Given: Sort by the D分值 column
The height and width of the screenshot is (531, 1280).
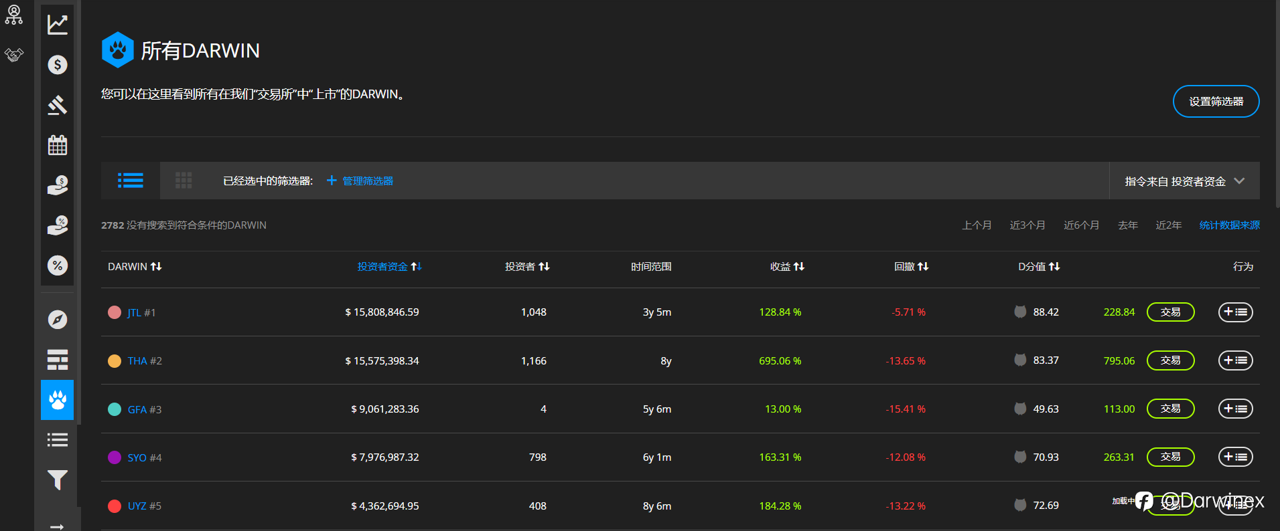Looking at the screenshot, I should (x=1039, y=266).
